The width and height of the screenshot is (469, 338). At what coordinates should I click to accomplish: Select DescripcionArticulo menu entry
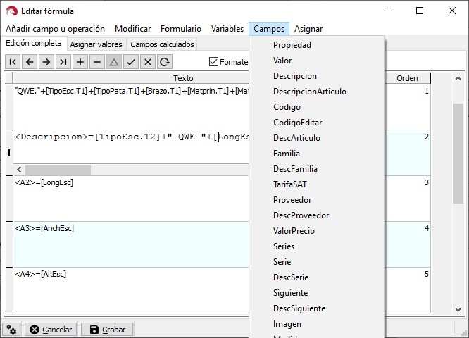tap(317, 92)
